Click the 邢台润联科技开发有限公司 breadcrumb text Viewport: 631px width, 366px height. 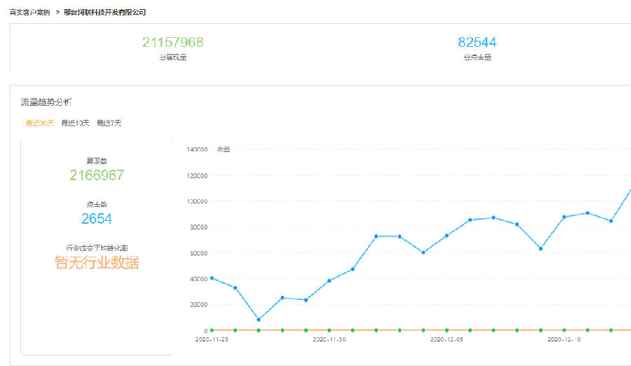(x=104, y=13)
